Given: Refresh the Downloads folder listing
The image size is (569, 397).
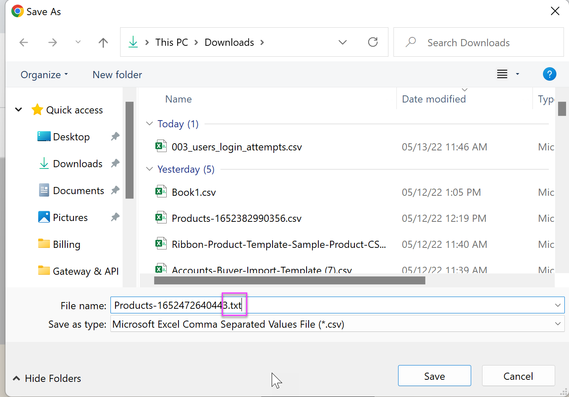Looking at the screenshot, I should coord(372,42).
